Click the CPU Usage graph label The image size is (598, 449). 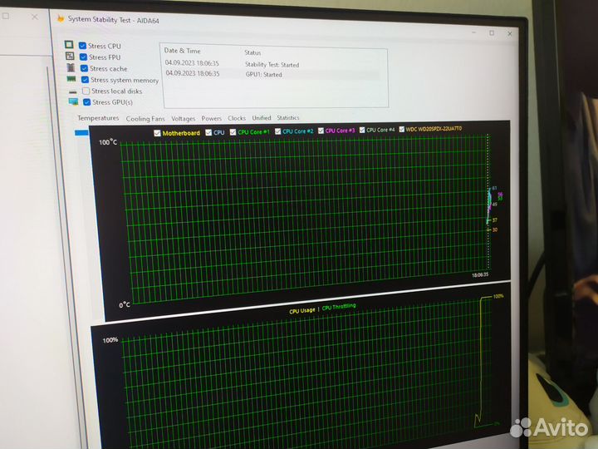[302, 311]
